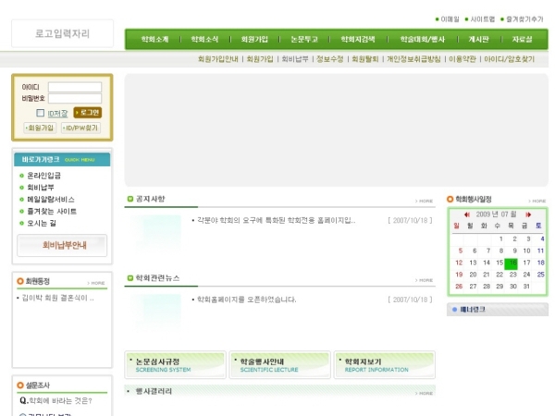555x416 pixels.
Task: Click the 회비납부안내 banner button
Action: [x=63, y=246]
